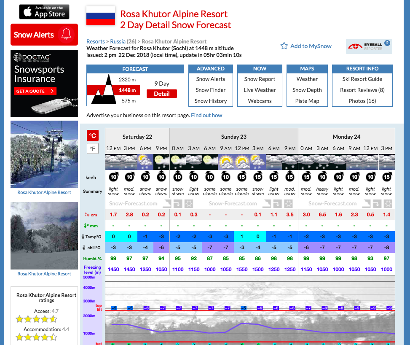Switch temperature units to Celsius

pyautogui.click(x=93, y=135)
